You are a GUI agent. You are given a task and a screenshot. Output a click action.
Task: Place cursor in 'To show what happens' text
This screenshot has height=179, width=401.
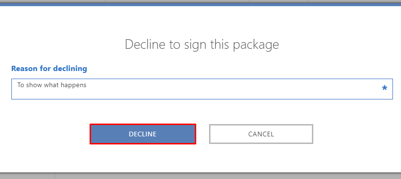point(52,85)
